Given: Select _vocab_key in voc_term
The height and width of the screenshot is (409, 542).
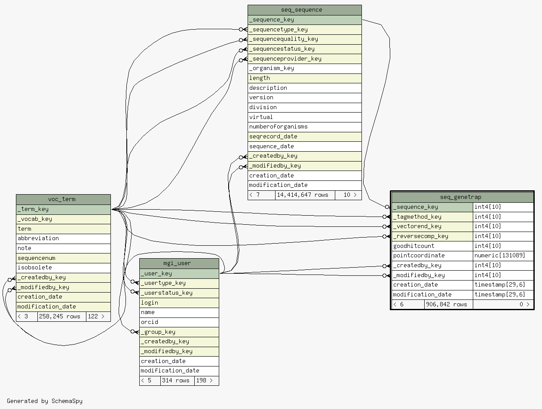Looking at the screenshot, I should pyautogui.click(x=63, y=219).
